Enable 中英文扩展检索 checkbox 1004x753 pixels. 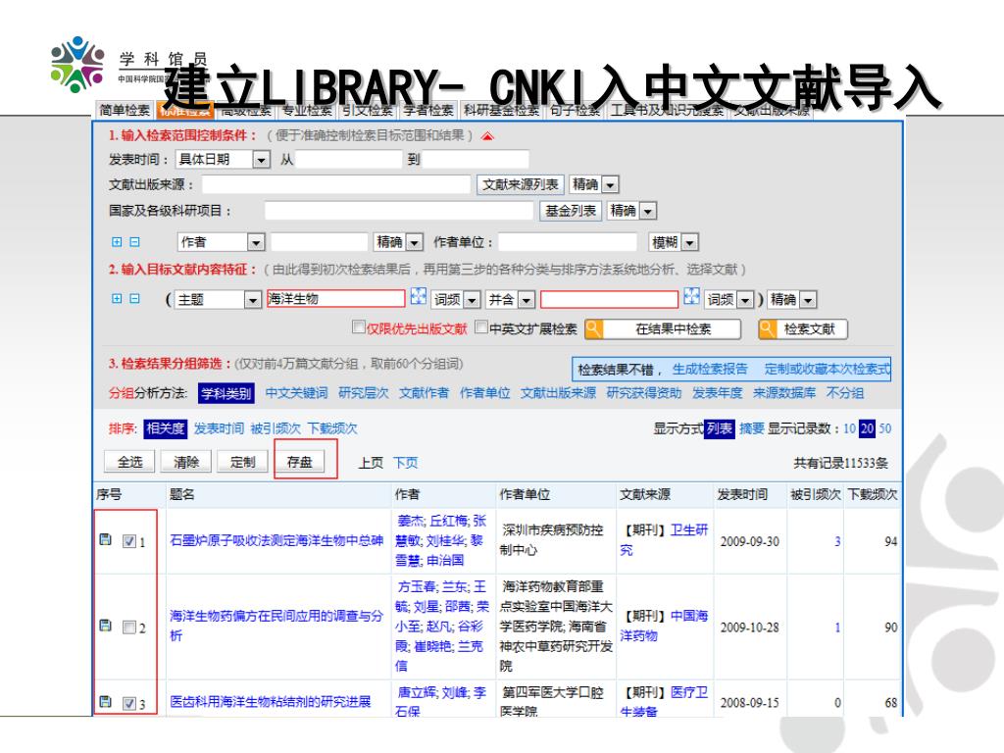tap(481, 327)
